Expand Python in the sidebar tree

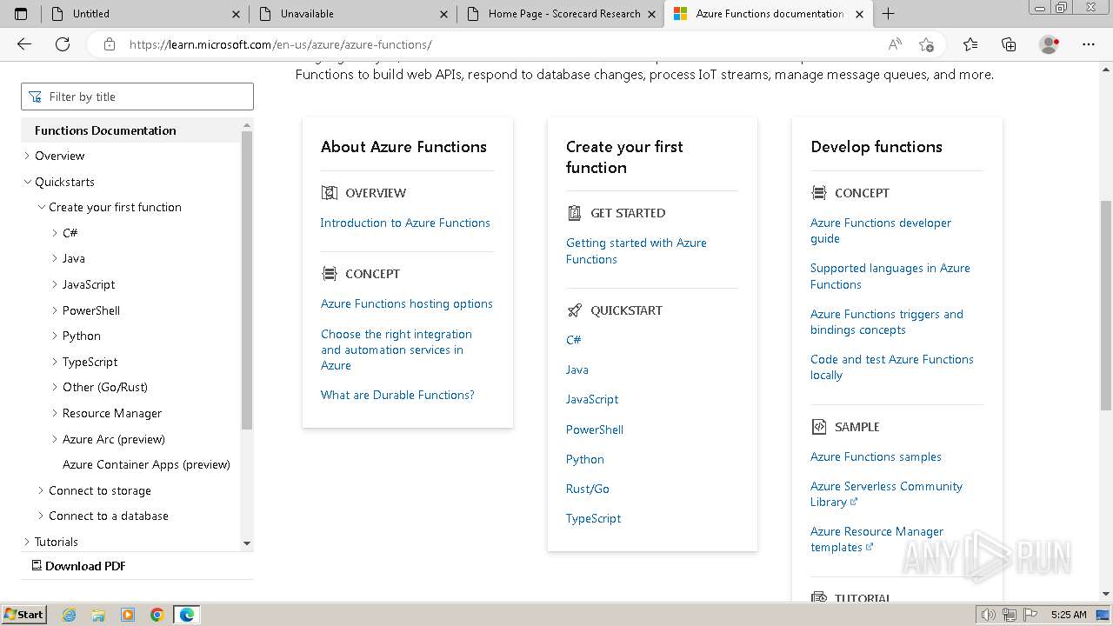55,336
